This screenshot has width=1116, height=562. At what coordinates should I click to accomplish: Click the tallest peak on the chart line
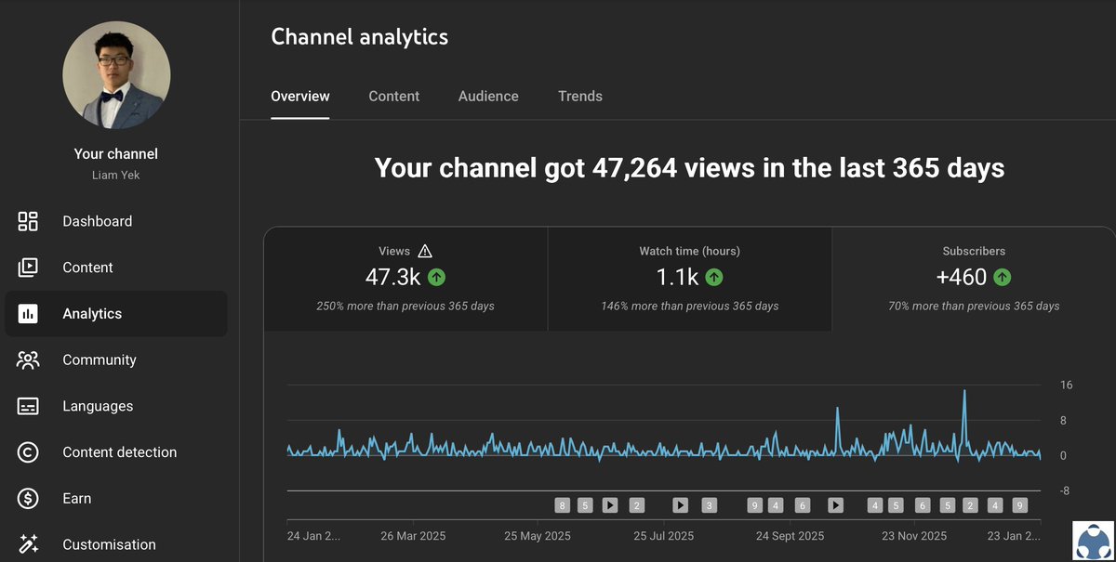click(964, 392)
